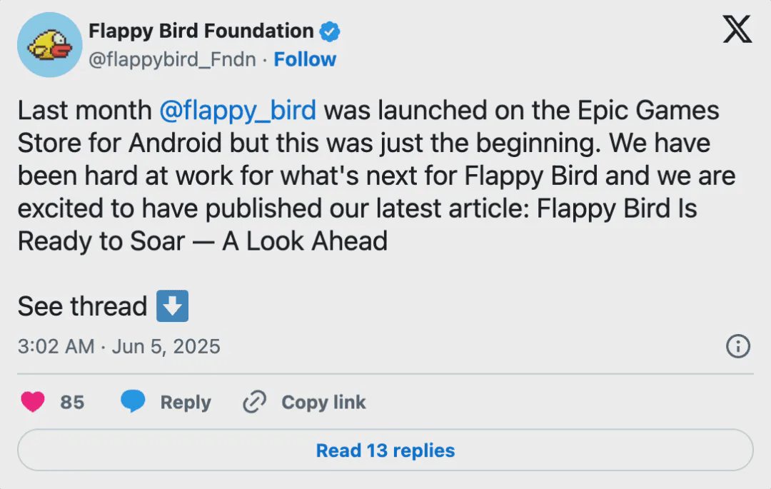Image resolution: width=771 pixels, height=489 pixels.
Task: Click the See thread text
Action: click(x=82, y=306)
